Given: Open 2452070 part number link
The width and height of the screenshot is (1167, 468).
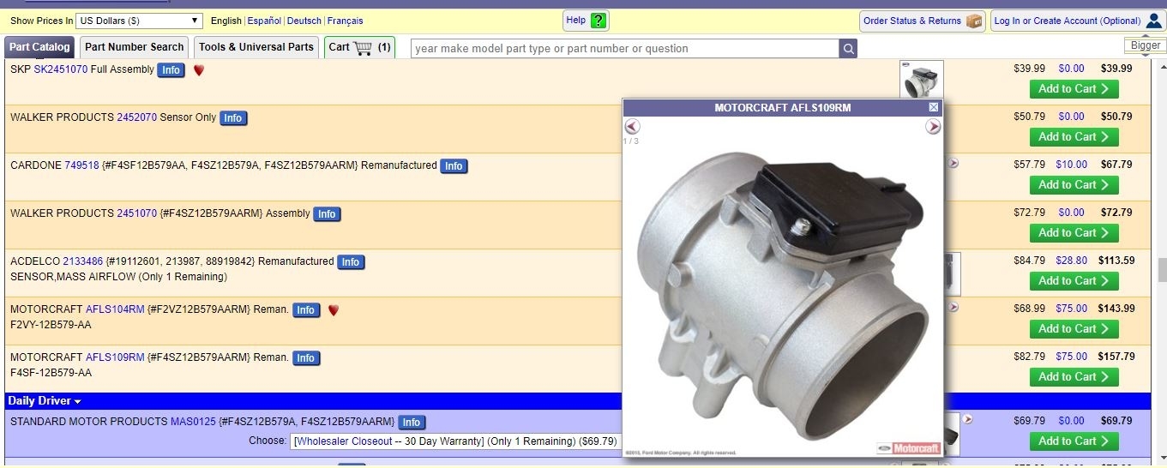Looking at the screenshot, I should point(137,117).
